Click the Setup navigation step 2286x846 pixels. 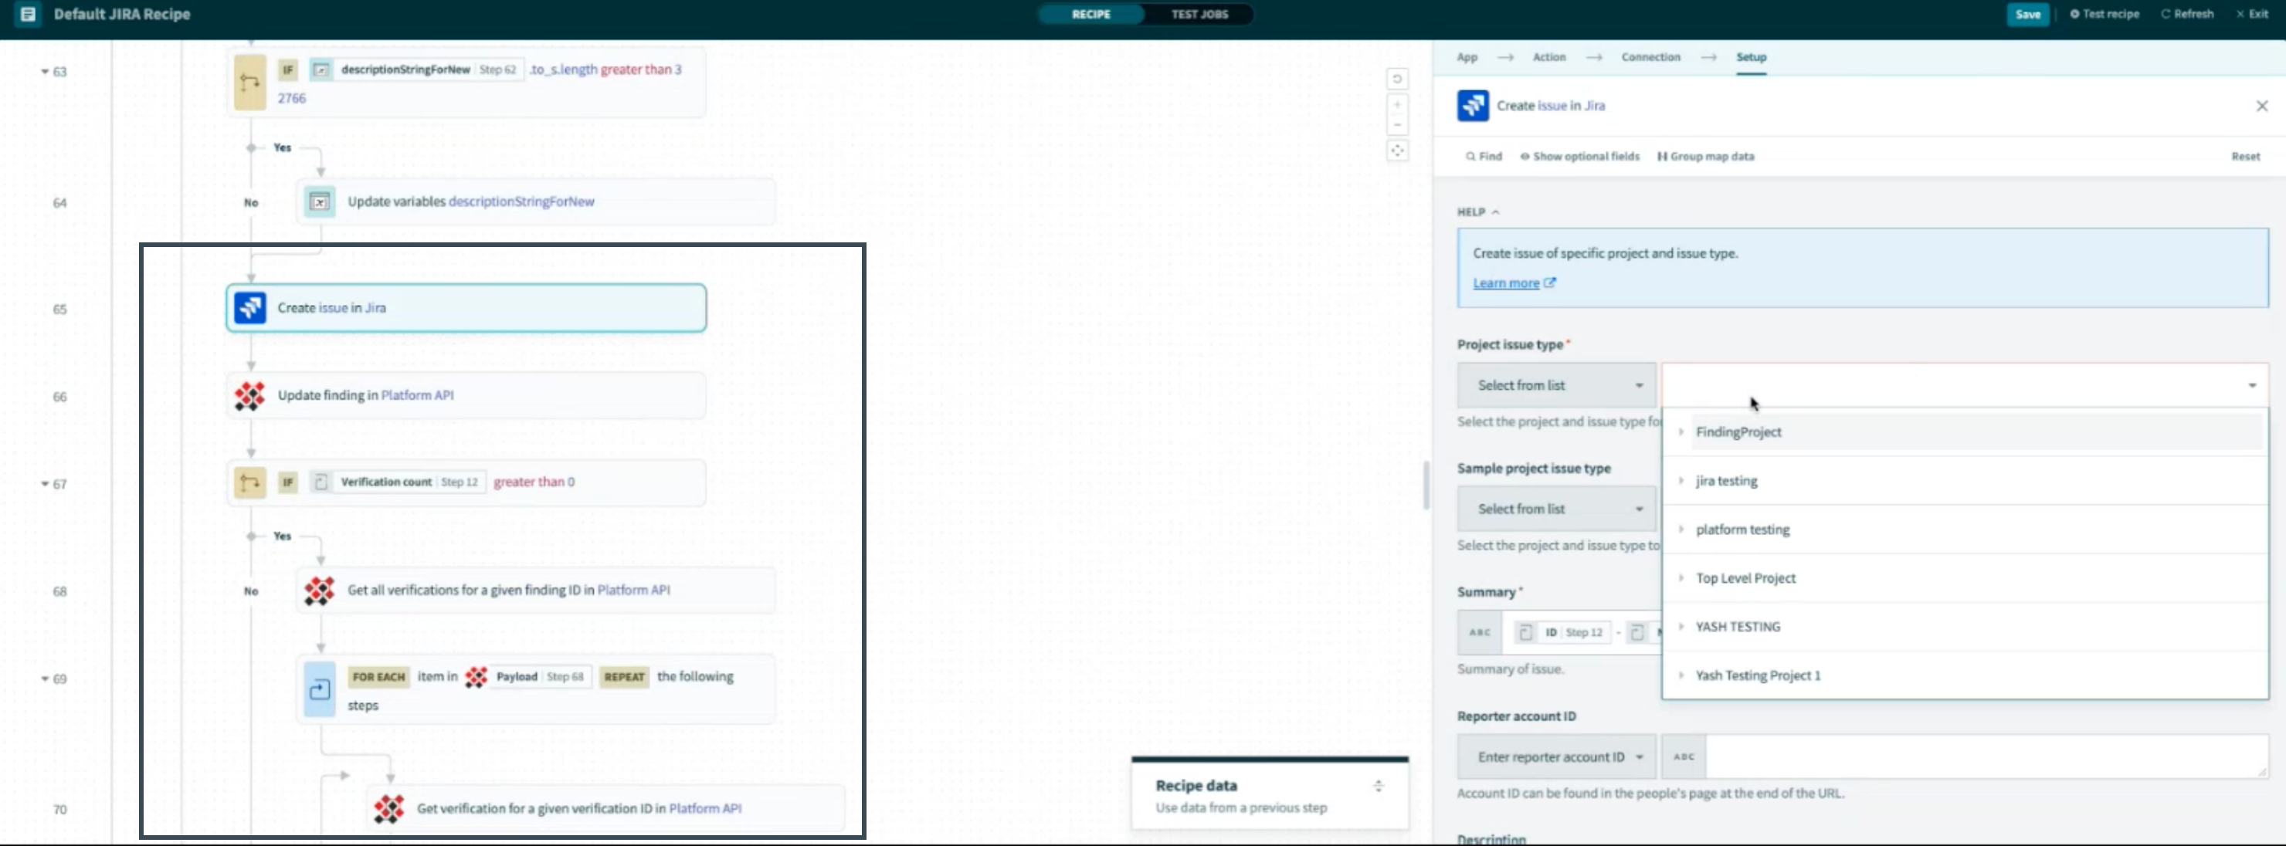tap(1751, 57)
